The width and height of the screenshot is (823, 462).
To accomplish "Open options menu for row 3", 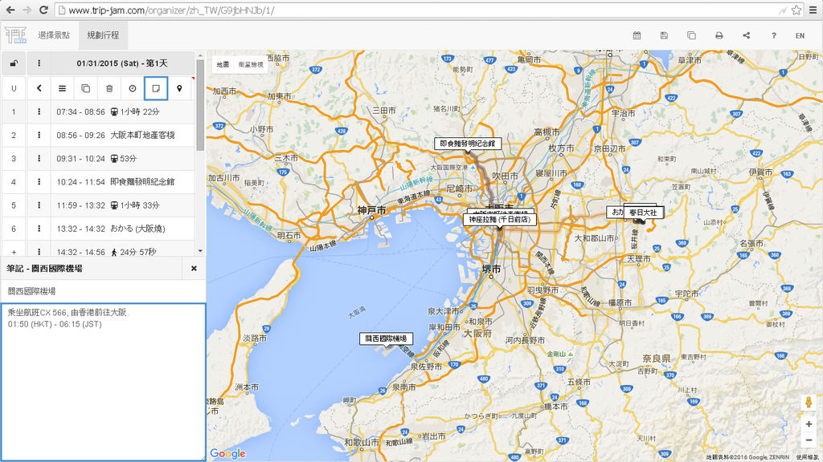I will [x=39, y=158].
